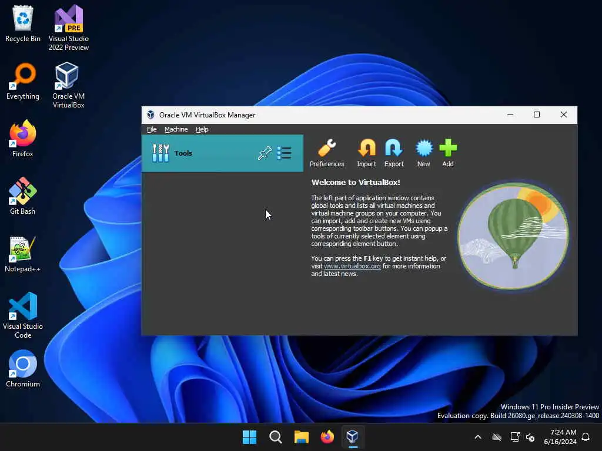This screenshot has width=602, height=451.
Task: Click the Welcome to VirtualBox! heading
Action: [x=356, y=183]
